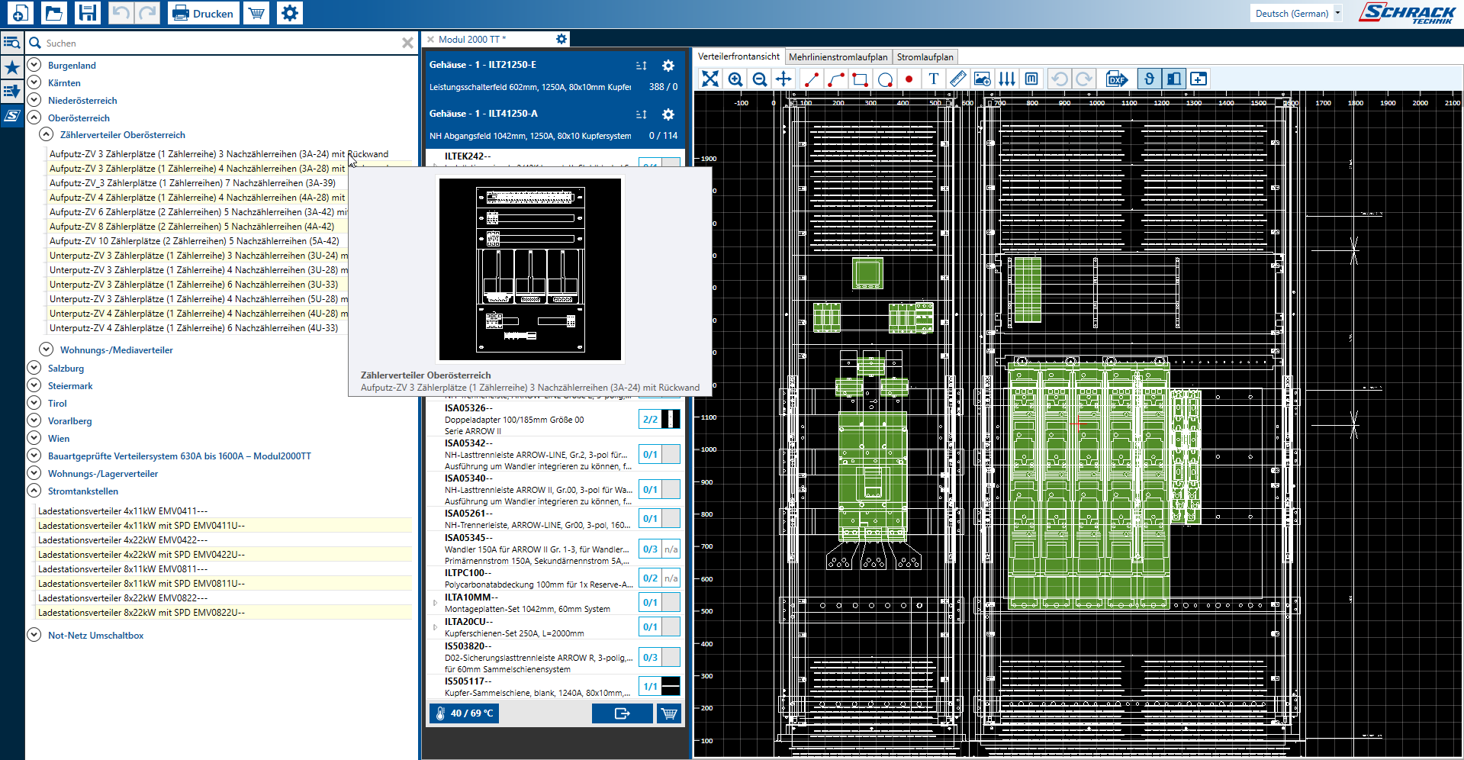Show the favorites star panel
This screenshot has width=1464, height=760.
pyautogui.click(x=12, y=67)
